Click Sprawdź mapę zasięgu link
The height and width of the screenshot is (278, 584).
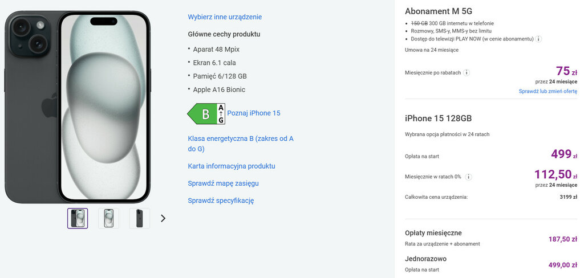coord(223,183)
